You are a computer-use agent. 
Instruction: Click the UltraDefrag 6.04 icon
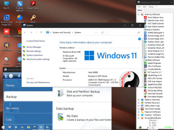tap(145, 75)
